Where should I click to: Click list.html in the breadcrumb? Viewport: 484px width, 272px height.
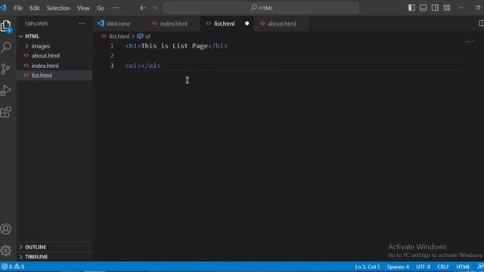[x=119, y=36]
